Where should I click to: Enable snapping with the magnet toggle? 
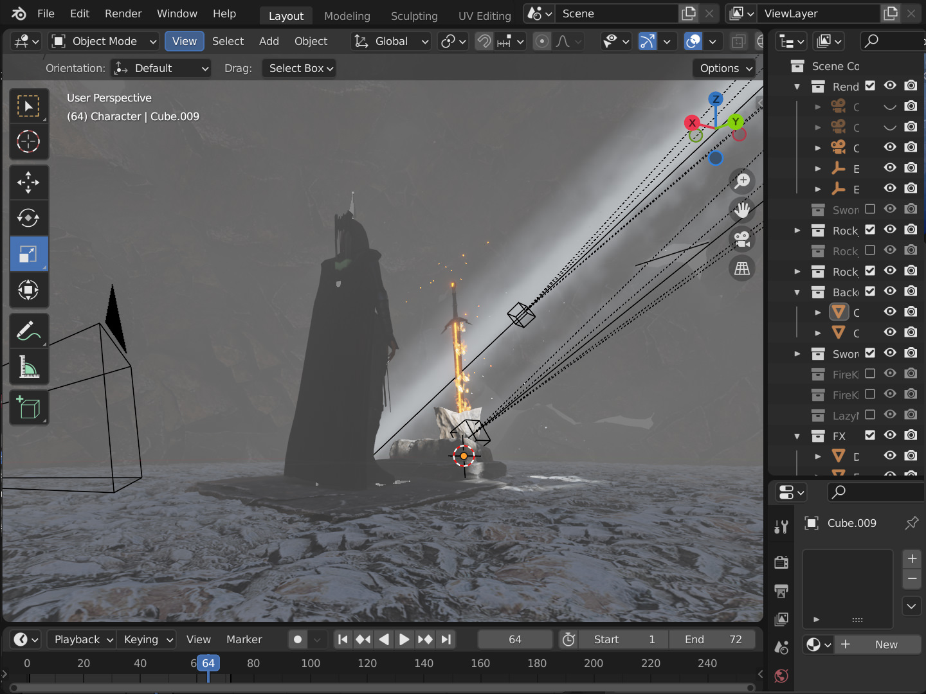[x=483, y=41]
